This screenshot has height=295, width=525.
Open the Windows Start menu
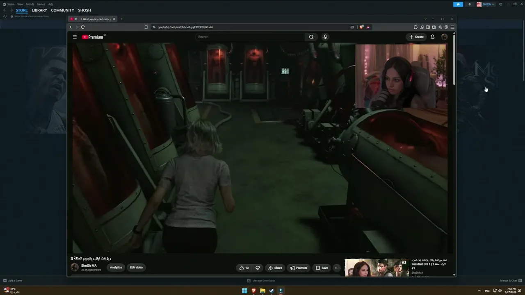244,290
